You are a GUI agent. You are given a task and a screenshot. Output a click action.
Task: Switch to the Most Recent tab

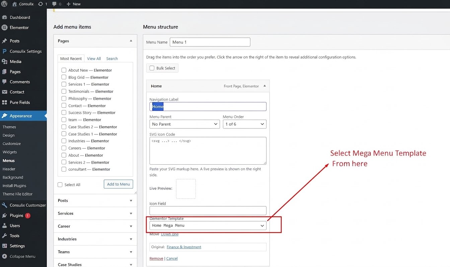tap(71, 59)
